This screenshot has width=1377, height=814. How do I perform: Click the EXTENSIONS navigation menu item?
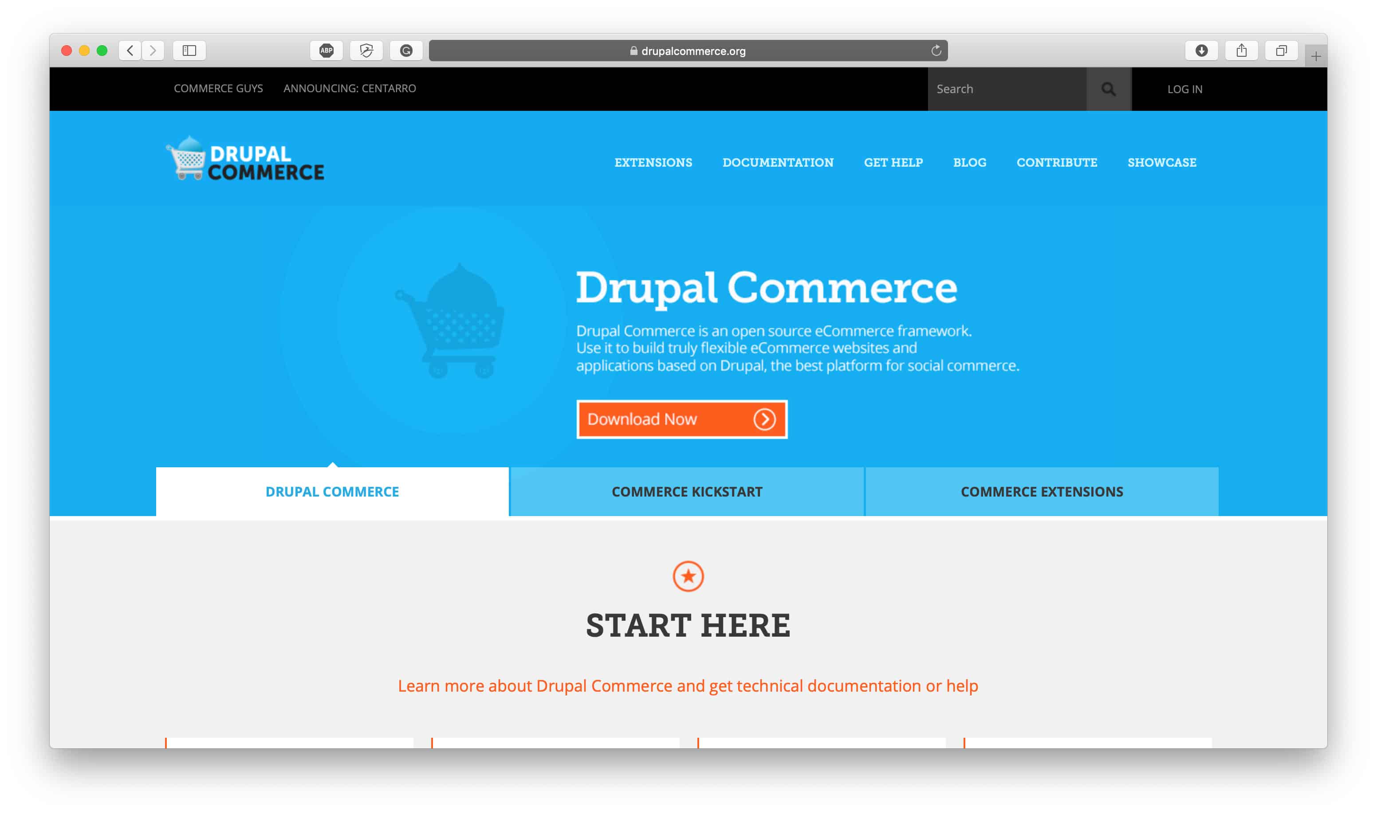[654, 162]
